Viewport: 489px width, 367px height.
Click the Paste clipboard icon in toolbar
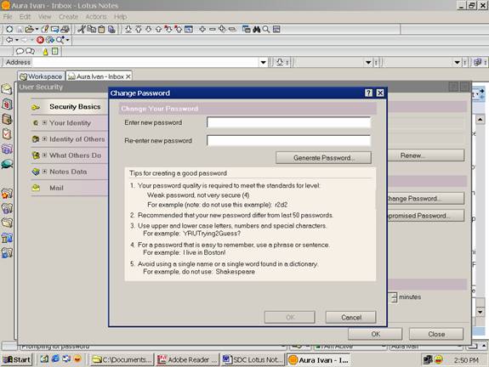[x=101, y=29]
